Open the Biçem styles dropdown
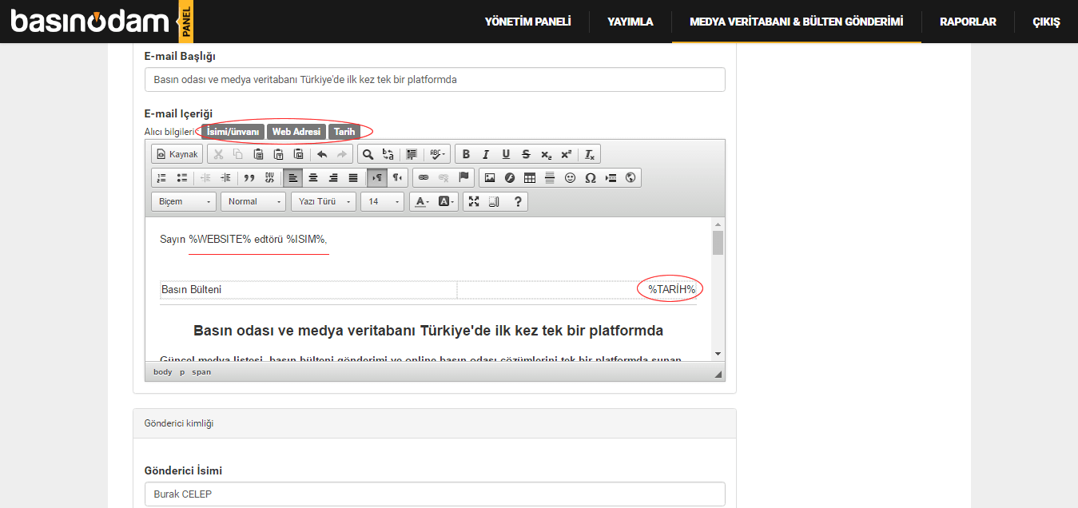Image resolution: width=1078 pixels, height=508 pixels. point(184,201)
